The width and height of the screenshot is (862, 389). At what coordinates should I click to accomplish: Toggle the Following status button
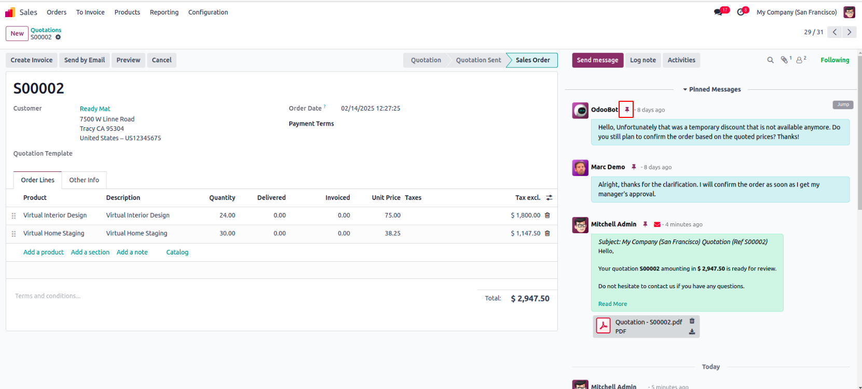point(834,60)
